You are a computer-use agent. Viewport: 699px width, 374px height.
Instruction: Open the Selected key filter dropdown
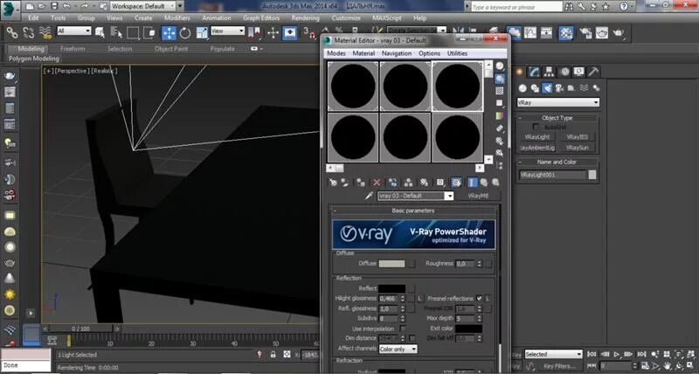pyautogui.click(x=553, y=355)
